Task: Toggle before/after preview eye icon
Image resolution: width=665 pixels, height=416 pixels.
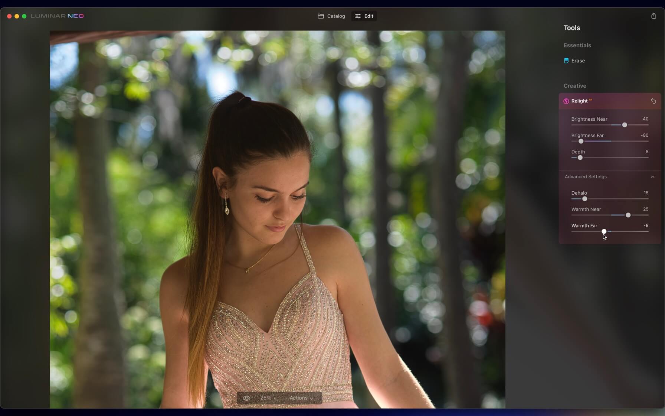Action: (x=246, y=398)
